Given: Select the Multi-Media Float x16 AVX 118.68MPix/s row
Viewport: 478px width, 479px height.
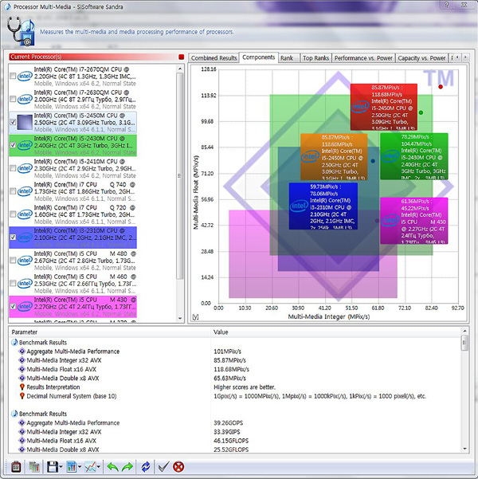Looking at the screenshot, I should coord(235,369).
